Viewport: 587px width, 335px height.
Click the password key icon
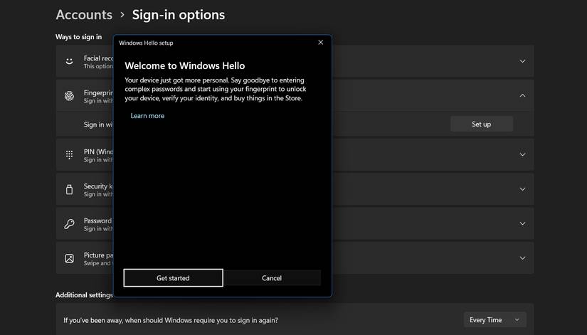[x=69, y=223]
